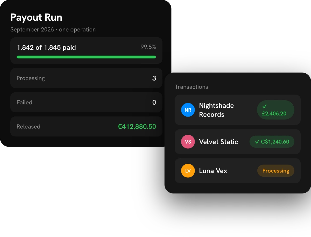Click the £2,406.20 paid badge
311x237 pixels.
click(275, 110)
